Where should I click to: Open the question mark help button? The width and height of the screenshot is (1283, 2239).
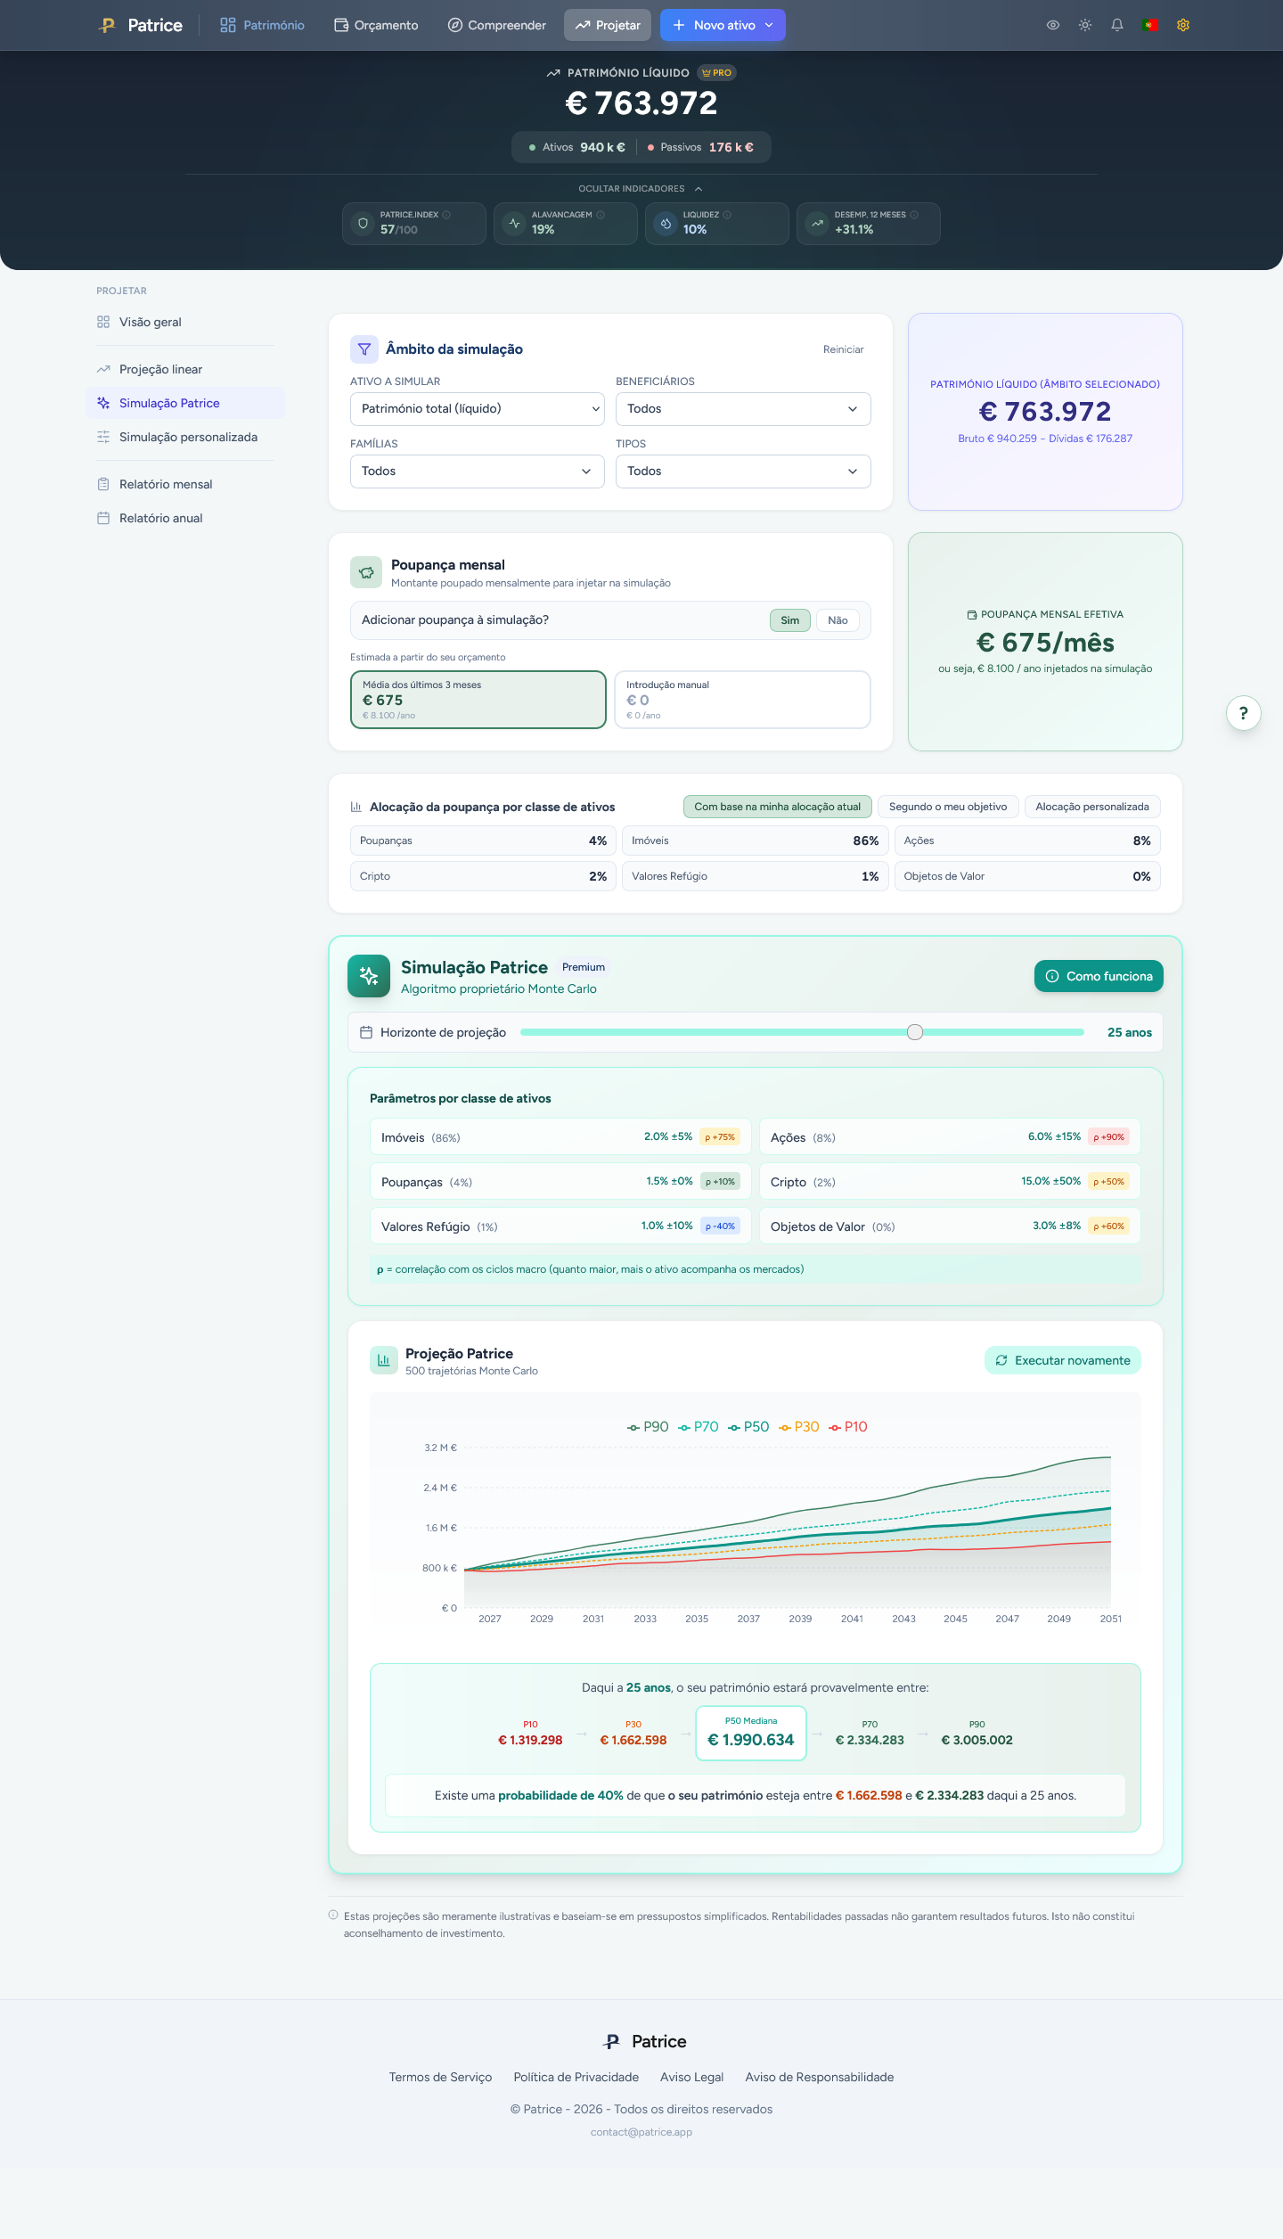(x=1244, y=713)
